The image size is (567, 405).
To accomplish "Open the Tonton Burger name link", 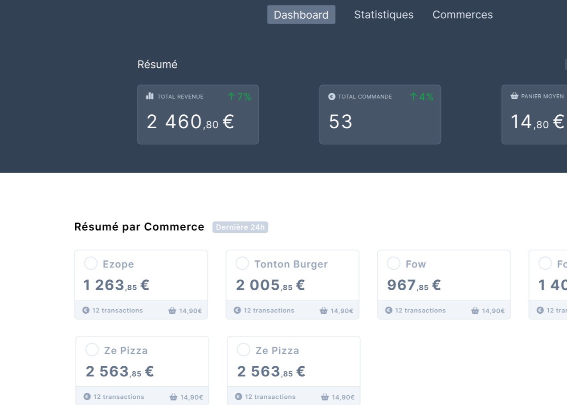I will (x=291, y=264).
